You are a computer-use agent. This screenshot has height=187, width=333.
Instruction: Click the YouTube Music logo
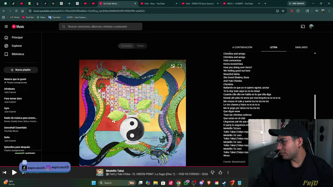(x=18, y=26)
